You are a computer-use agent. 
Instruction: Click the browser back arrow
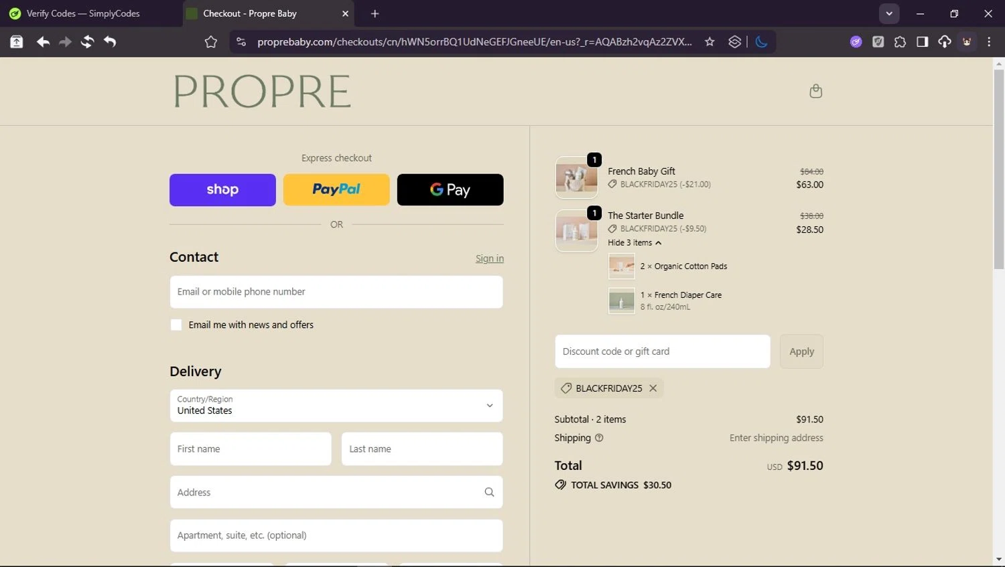pyautogui.click(x=43, y=42)
